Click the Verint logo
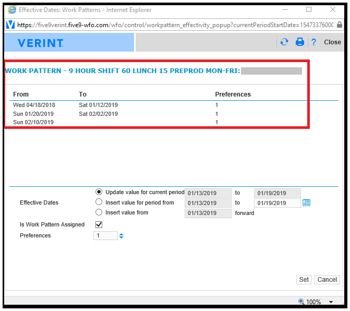This screenshot has height=311, width=350. coord(40,43)
